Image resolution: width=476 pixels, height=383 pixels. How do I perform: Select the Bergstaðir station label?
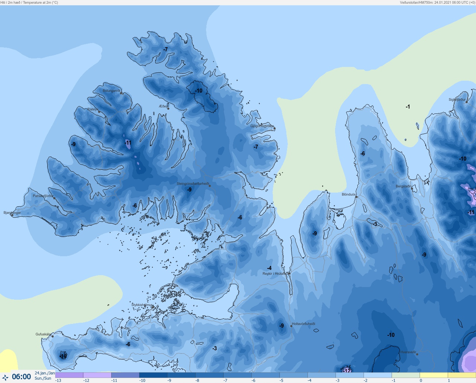tap(403, 186)
